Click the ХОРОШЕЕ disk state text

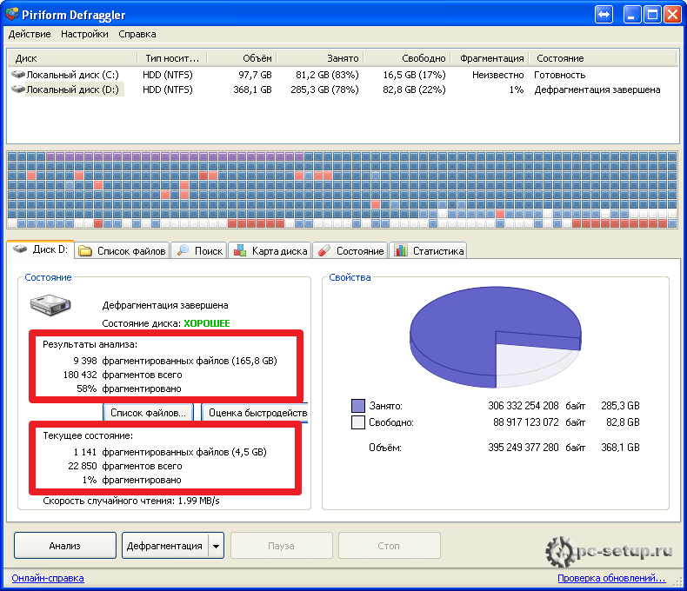(x=207, y=323)
